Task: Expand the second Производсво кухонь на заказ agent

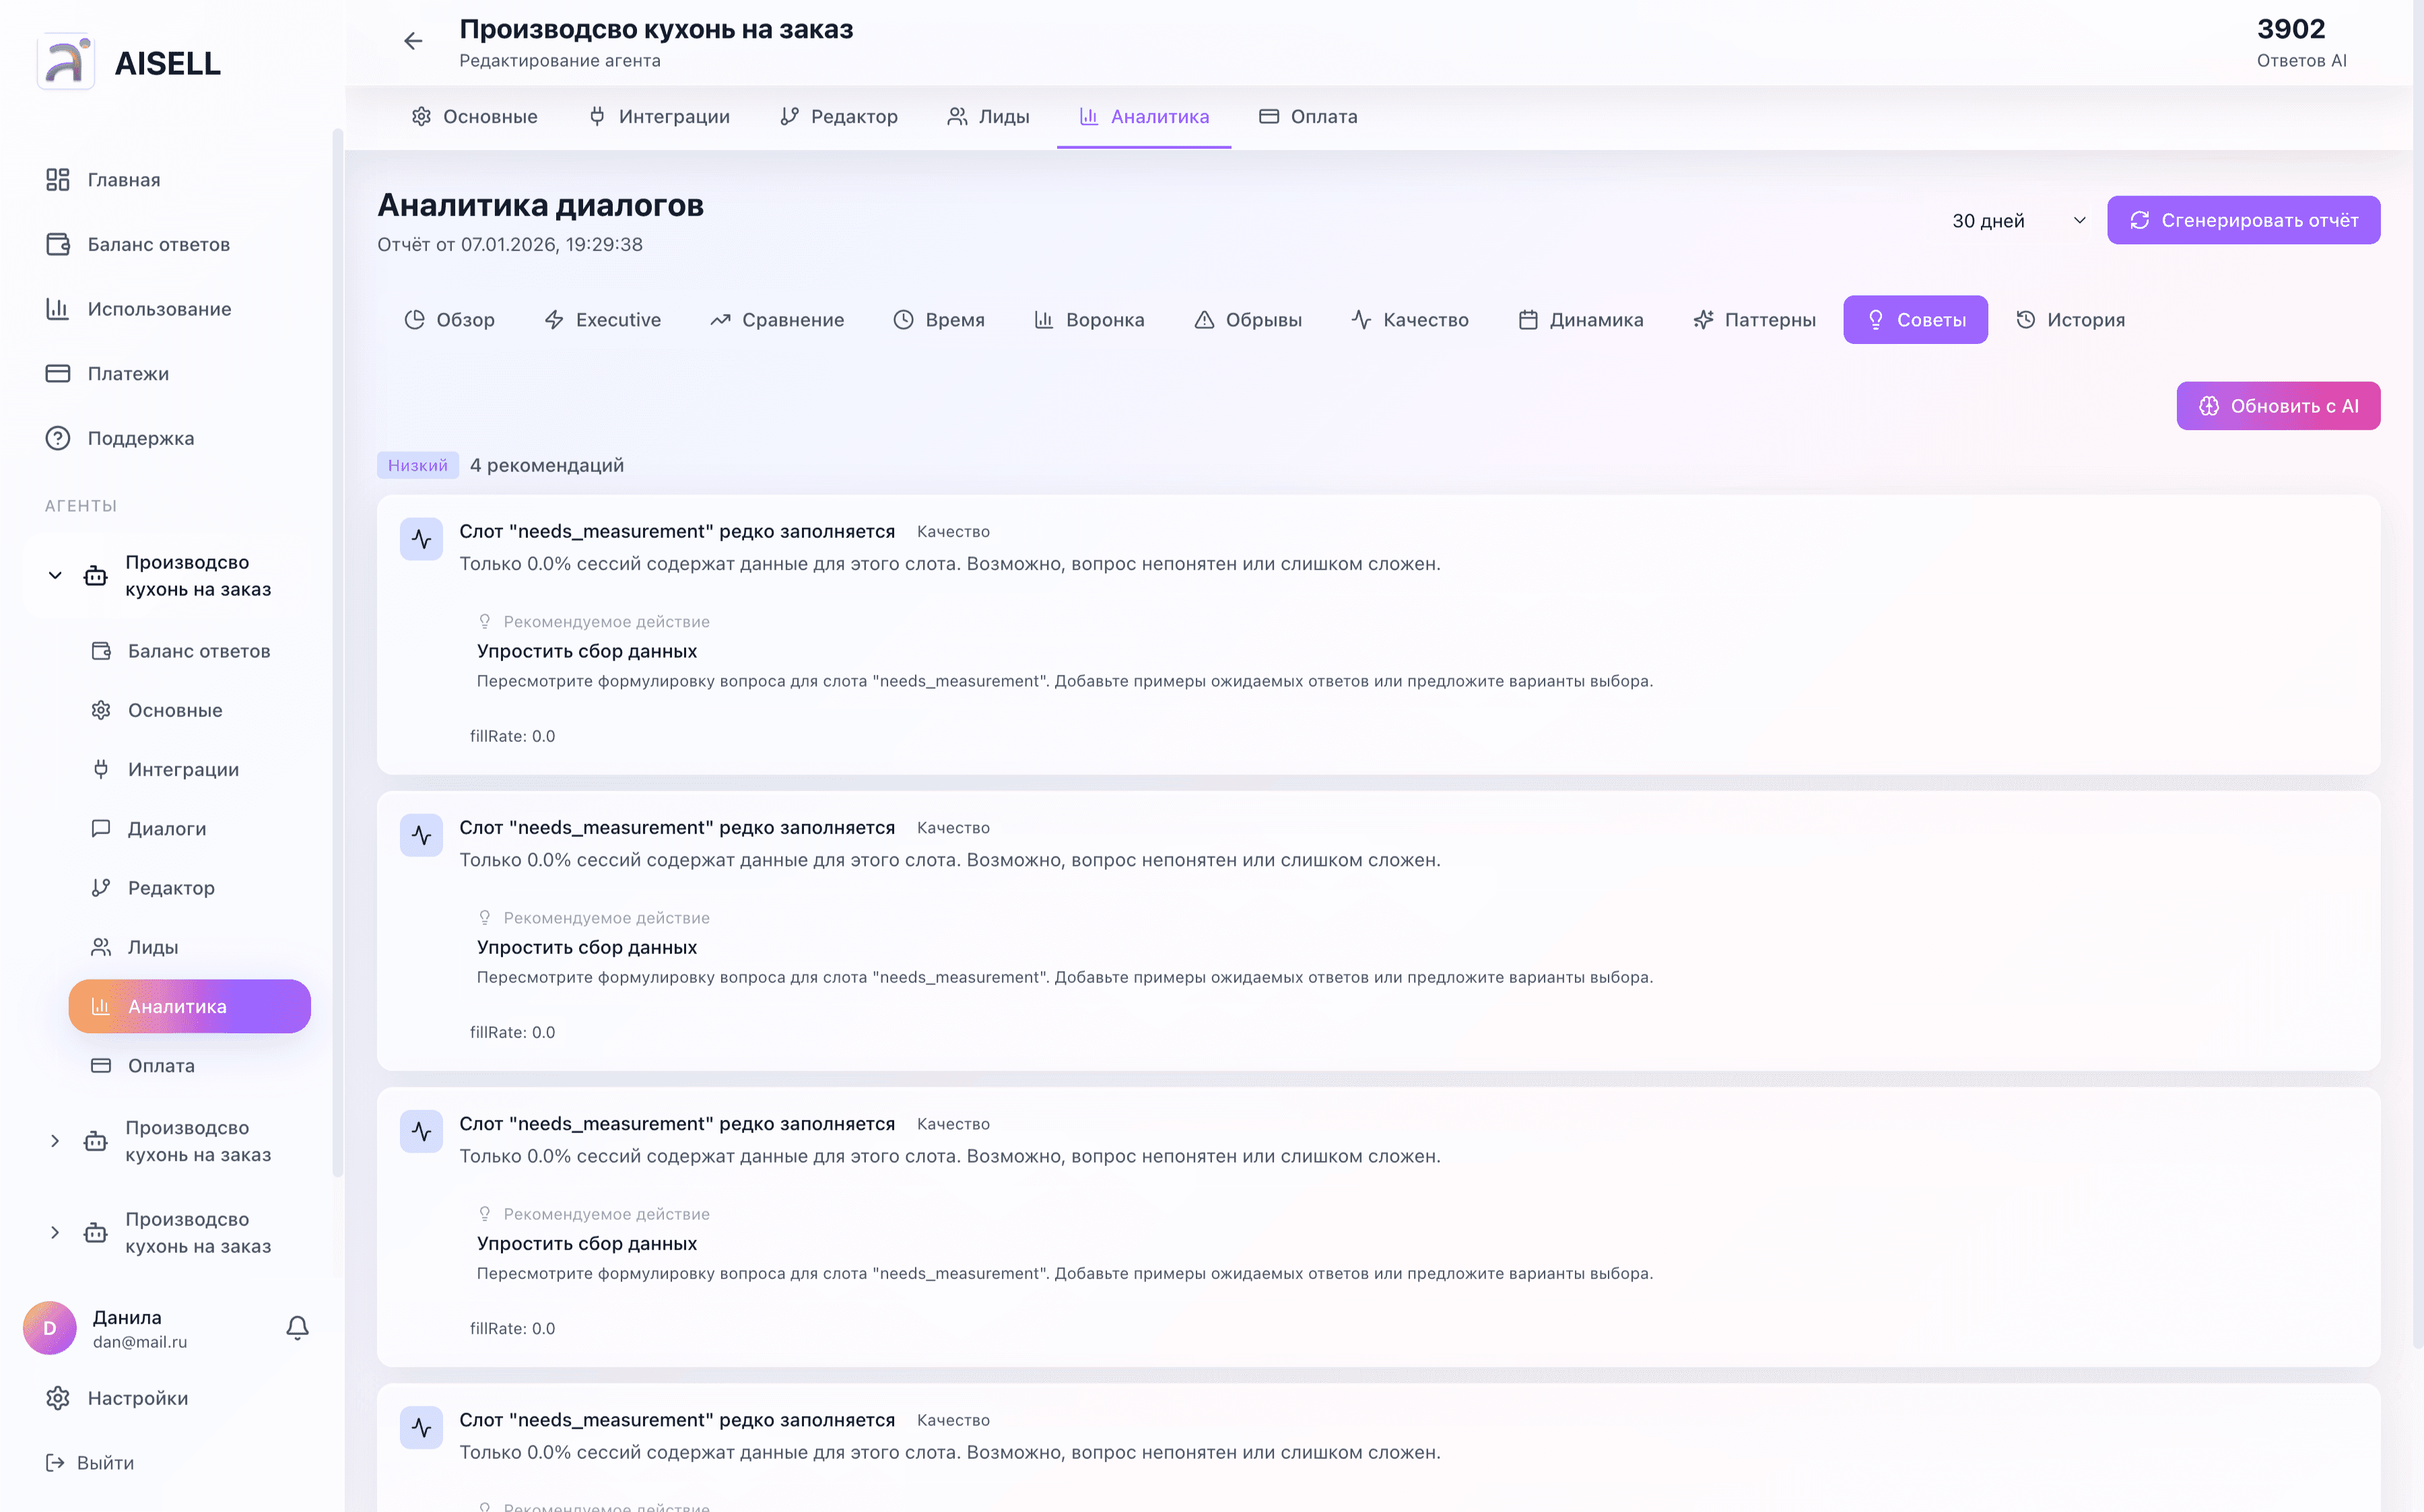Action: (x=55, y=1140)
